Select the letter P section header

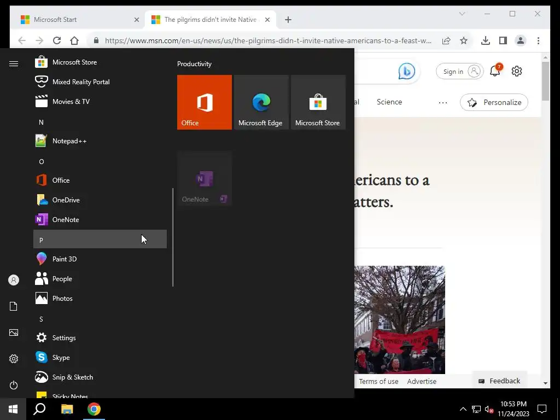point(100,240)
